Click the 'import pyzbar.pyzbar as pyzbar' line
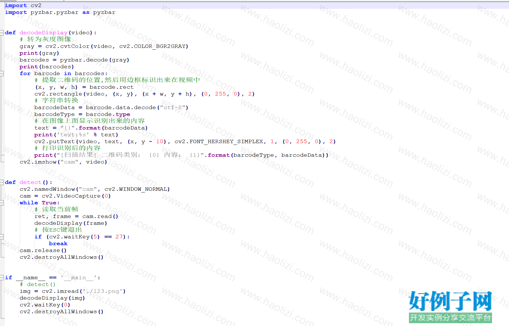Viewport: 509px width, 326px height. pyautogui.click(x=60, y=12)
